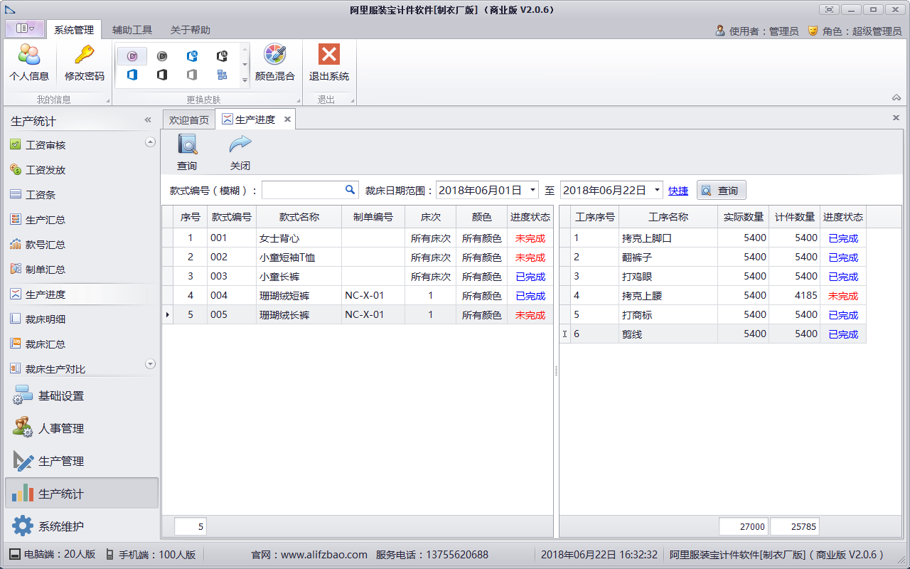
Task: Switch to the 辅助工具 ribbon tab
Action: (132, 30)
